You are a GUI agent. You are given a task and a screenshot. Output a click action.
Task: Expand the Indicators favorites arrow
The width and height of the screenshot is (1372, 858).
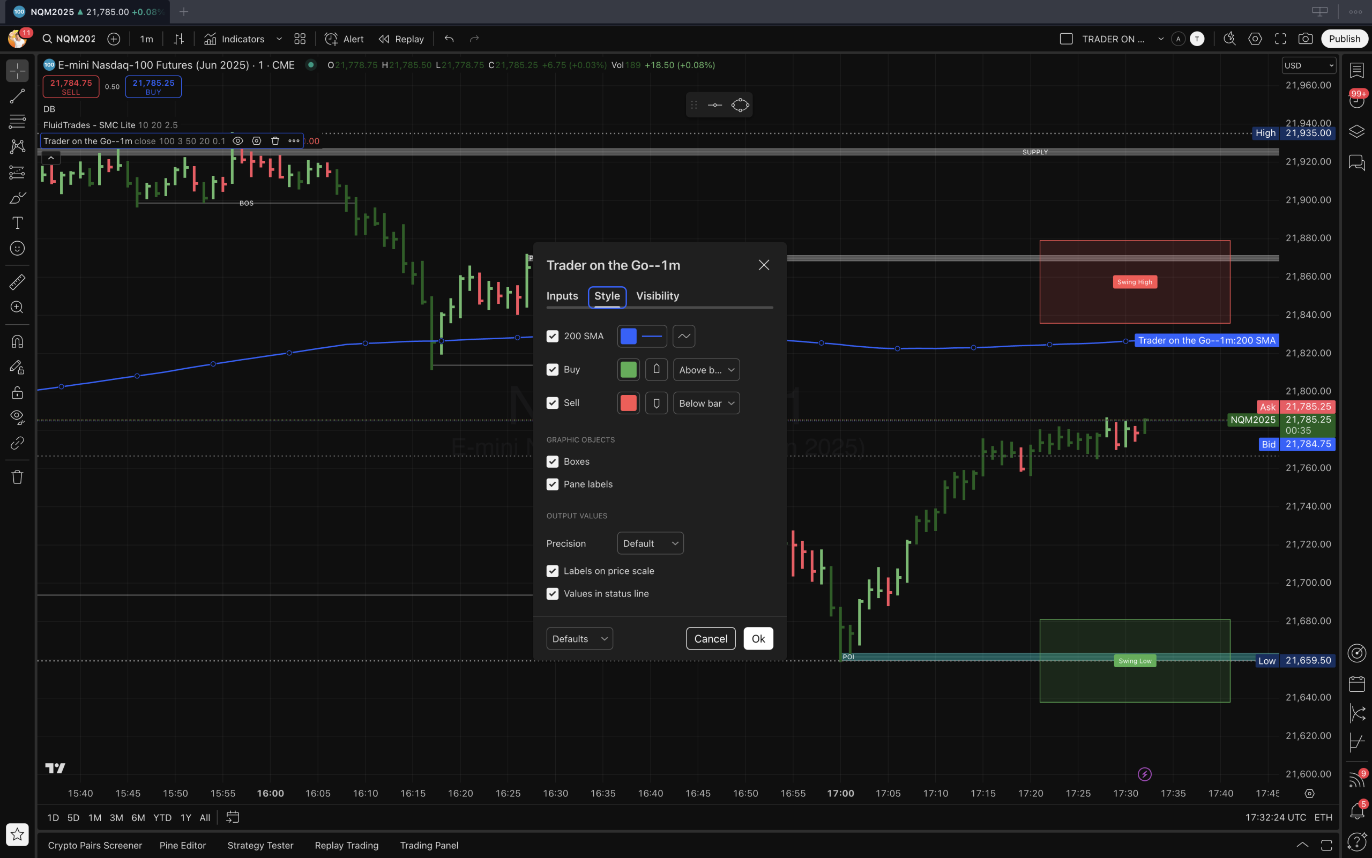pos(279,39)
